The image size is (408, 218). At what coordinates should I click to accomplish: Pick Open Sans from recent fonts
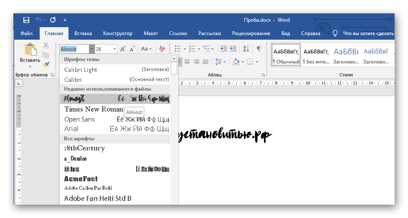(x=115, y=119)
